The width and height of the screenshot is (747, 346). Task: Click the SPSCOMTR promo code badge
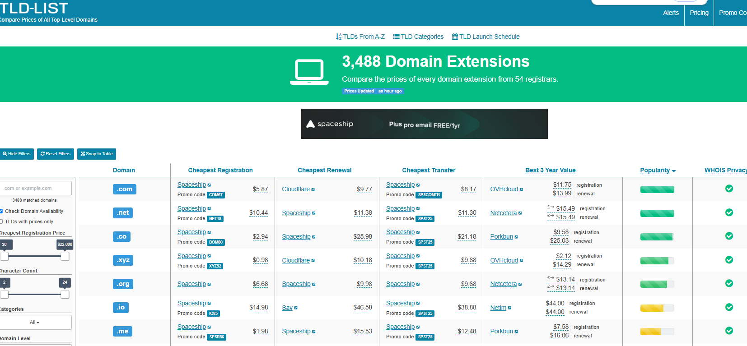429,195
